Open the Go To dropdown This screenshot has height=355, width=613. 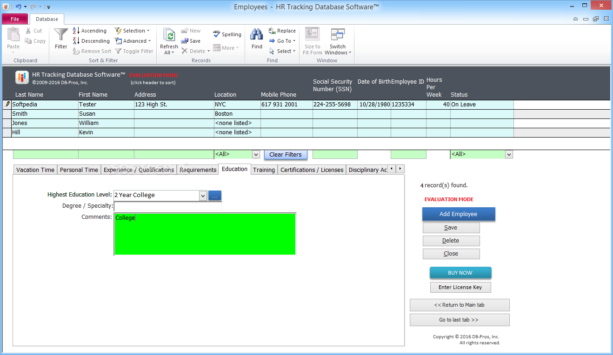282,41
